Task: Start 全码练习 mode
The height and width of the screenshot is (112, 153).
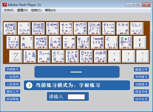Action: (141, 77)
